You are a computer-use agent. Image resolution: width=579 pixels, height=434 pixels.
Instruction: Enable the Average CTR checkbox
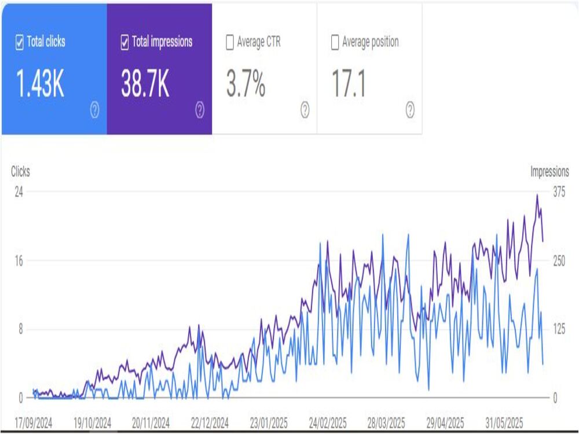230,42
